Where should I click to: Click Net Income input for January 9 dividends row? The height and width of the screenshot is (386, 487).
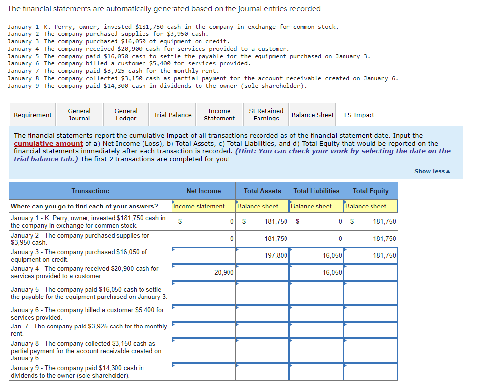(203, 371)
